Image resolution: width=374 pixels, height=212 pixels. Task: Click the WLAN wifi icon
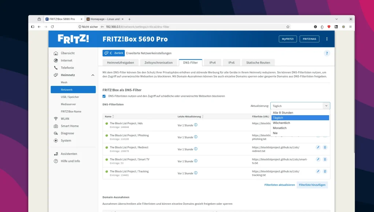pyautogui.click(x=56, y=118)
